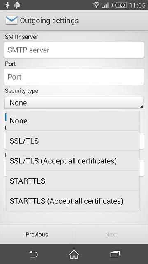
Task: Tap the email envelope icon in header
Action: coord(12,21)
